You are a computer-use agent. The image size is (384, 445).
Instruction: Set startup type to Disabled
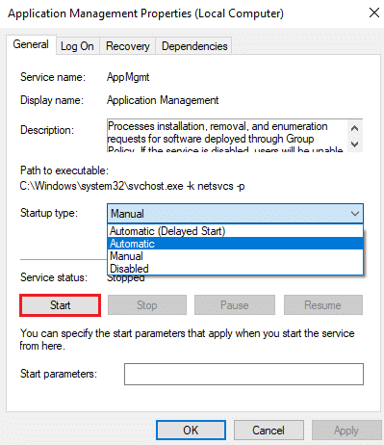tap(235, 269)
